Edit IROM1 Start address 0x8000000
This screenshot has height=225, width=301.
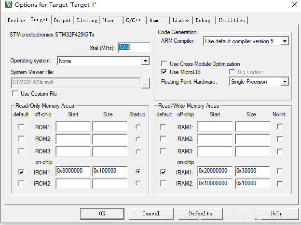tap(73, 171)
